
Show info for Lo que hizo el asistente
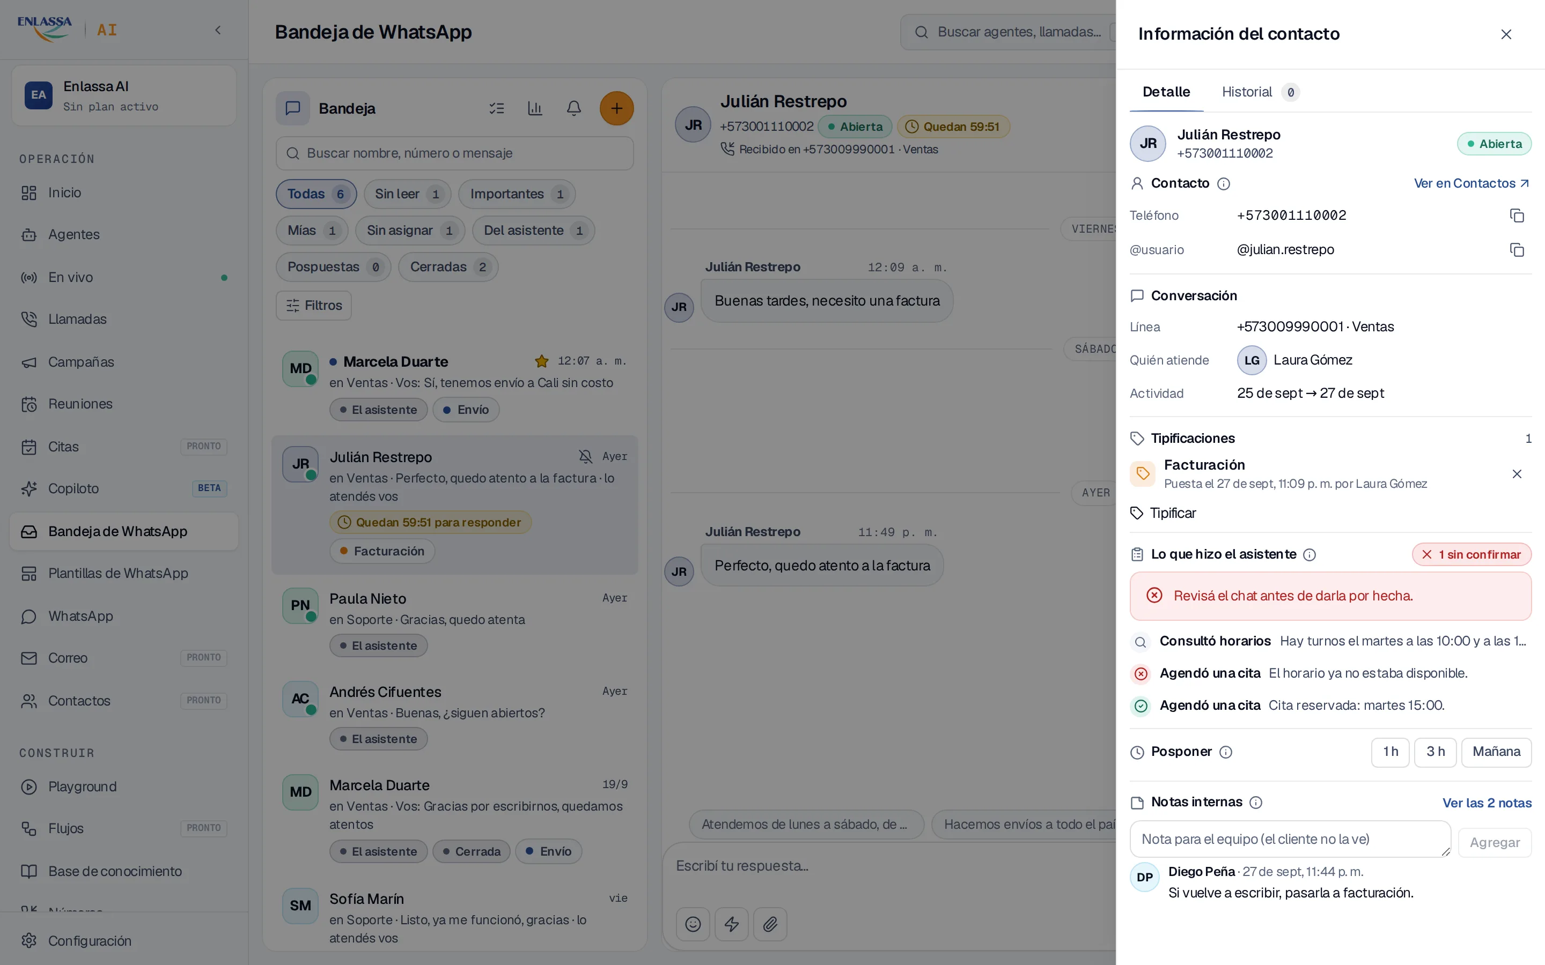pyautogui.click(x=1309, y=555)
